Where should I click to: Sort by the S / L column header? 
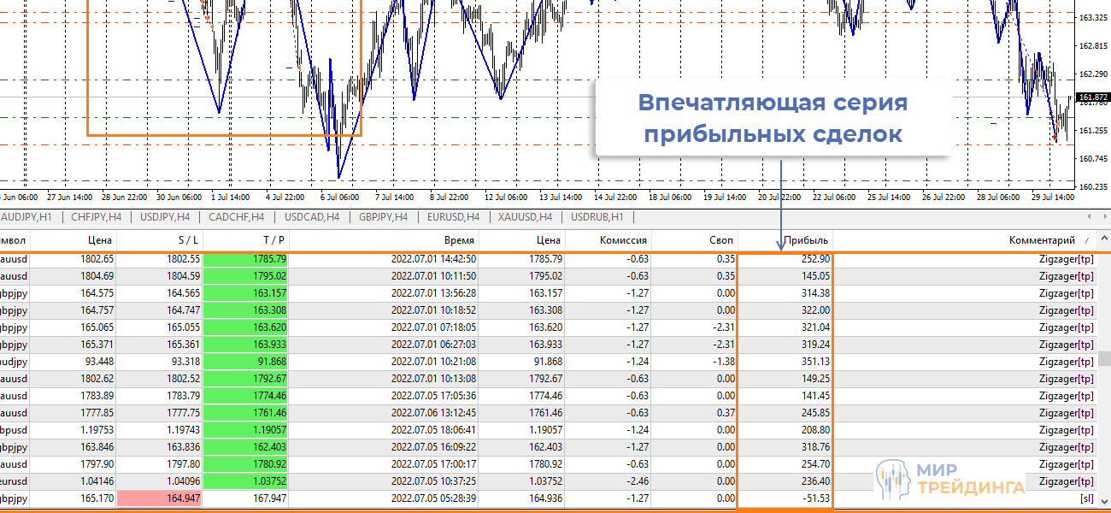(159, 240)
